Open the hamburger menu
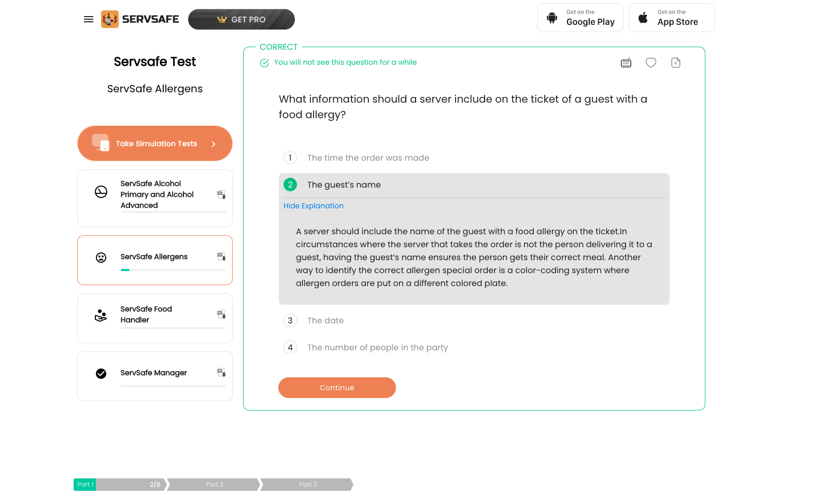822x496 pixels. (x=89, y=19)
